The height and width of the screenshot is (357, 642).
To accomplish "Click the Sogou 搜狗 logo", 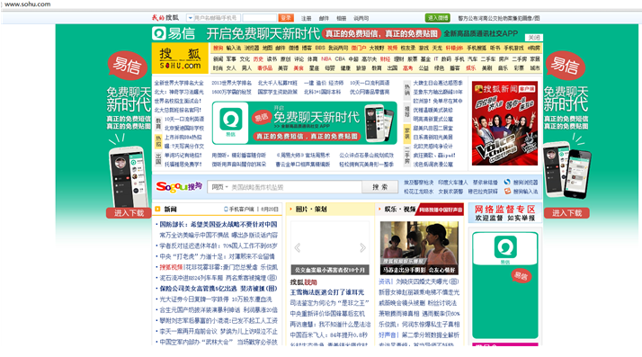I will pyautogui.click(x=179, y=187).
